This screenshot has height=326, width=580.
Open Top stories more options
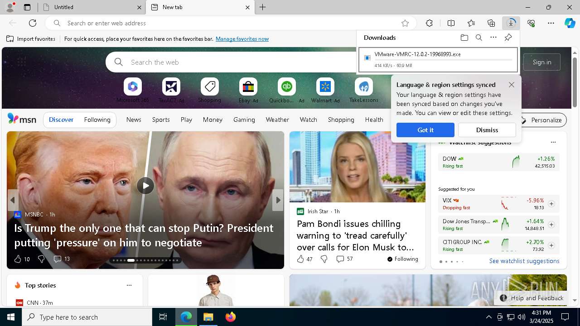point(129,285)
